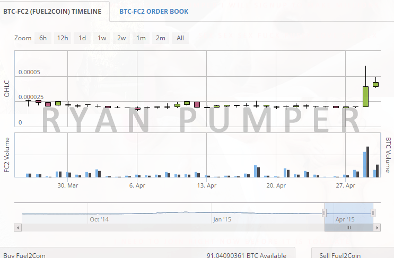Viewport: 394px width, 258px height.
Task: Click the 'Buy Fuel2Coin' panel heading
Action: (24, 255)
